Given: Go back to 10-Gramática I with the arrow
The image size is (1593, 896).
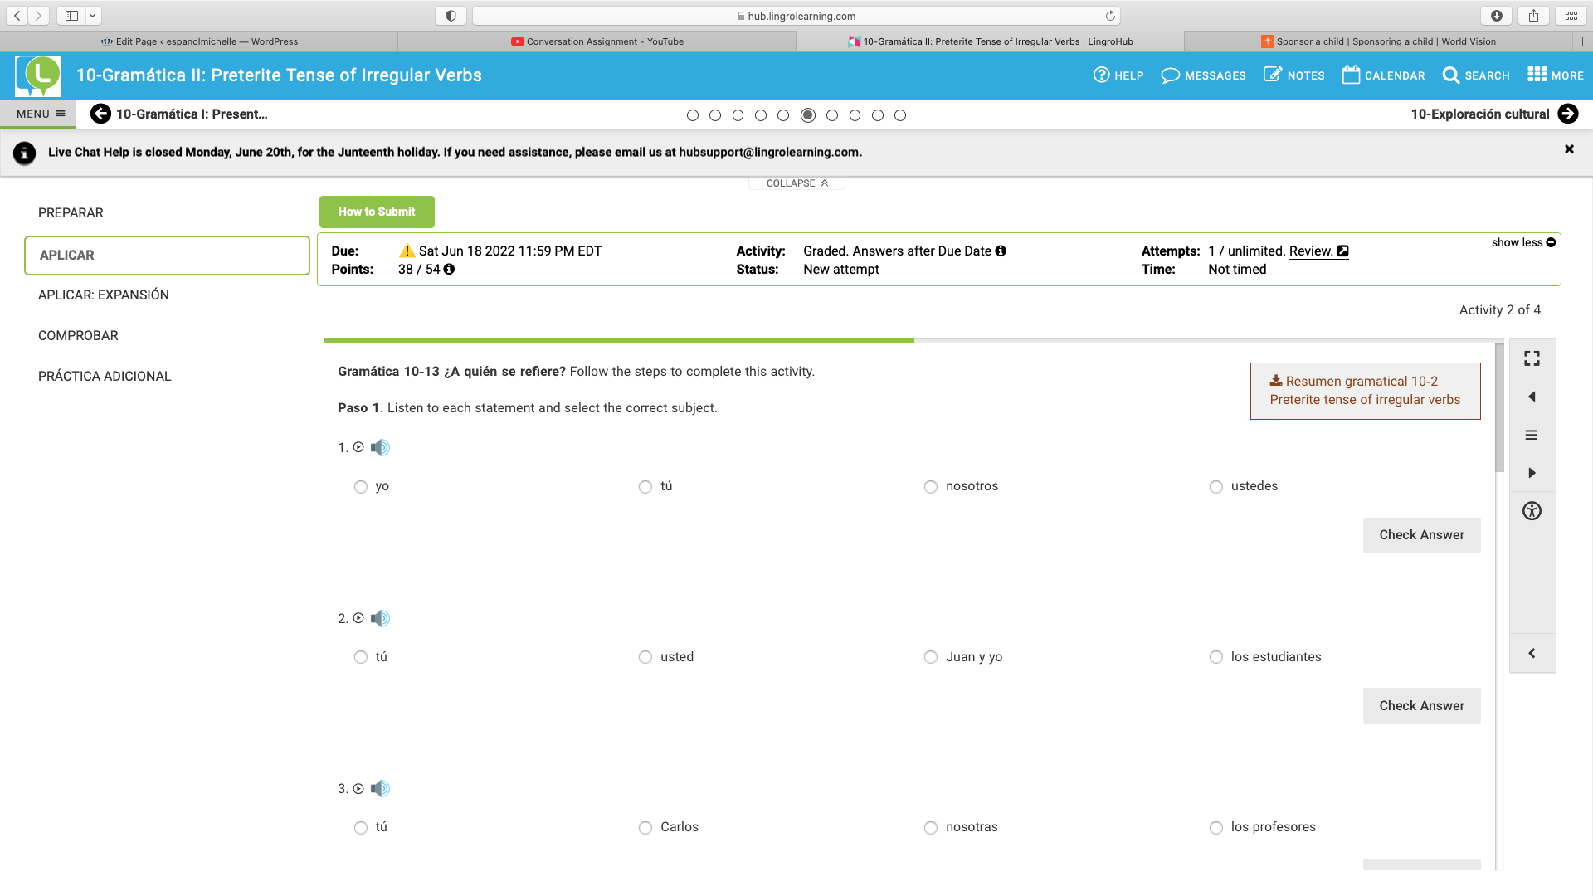Looking at the screenshot, I should pos(100,114).
